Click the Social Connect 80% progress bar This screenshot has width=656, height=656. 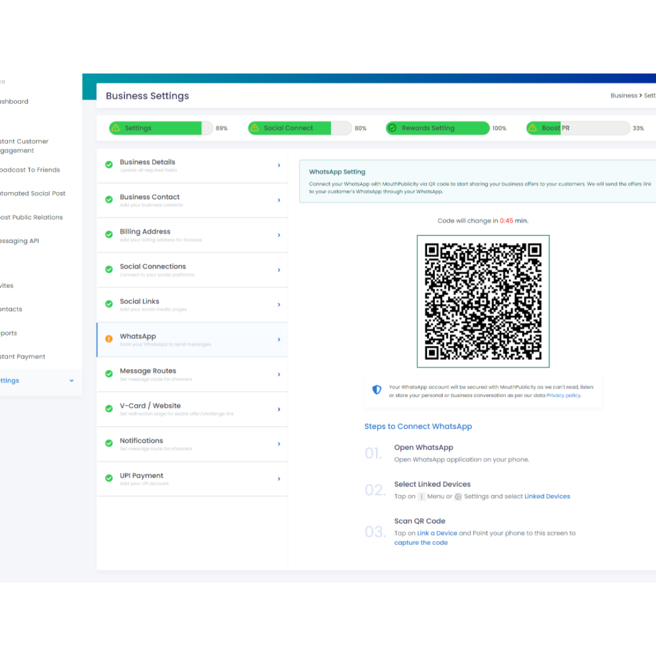point(300,128)
